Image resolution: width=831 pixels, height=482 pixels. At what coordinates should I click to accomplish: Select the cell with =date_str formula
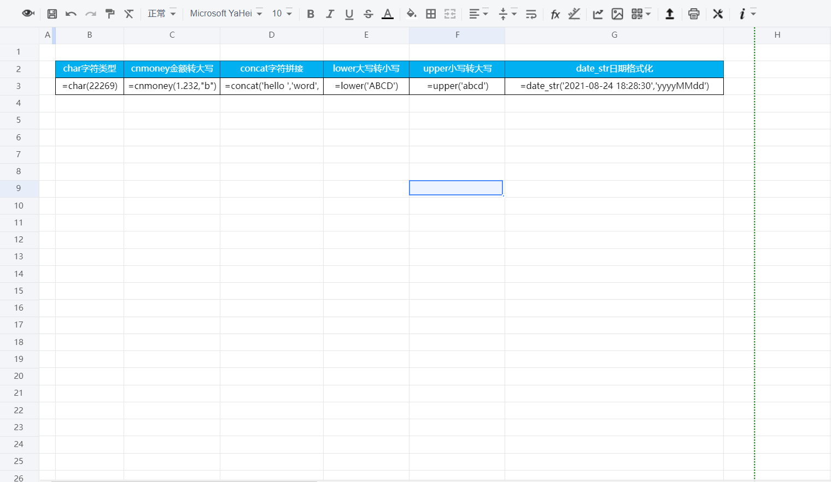pos(615,86)
